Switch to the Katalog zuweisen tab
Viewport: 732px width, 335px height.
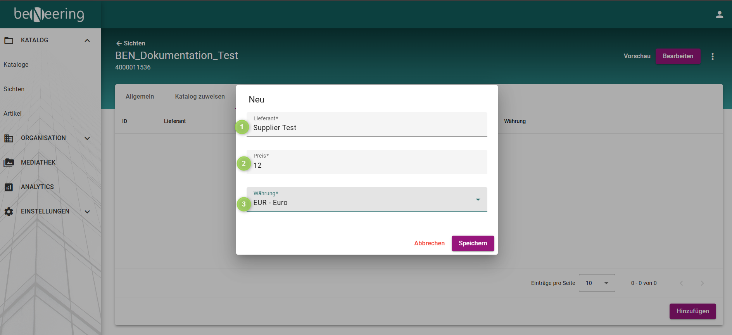[x=200, y=97]
